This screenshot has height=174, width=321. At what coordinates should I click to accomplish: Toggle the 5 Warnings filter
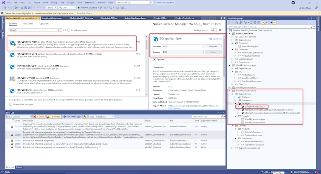coord(54,117)
